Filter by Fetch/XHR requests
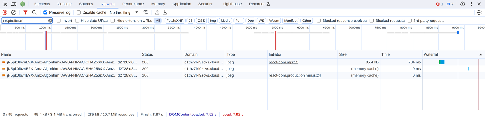This screenshot has height=118, width=485. point(175,21)
